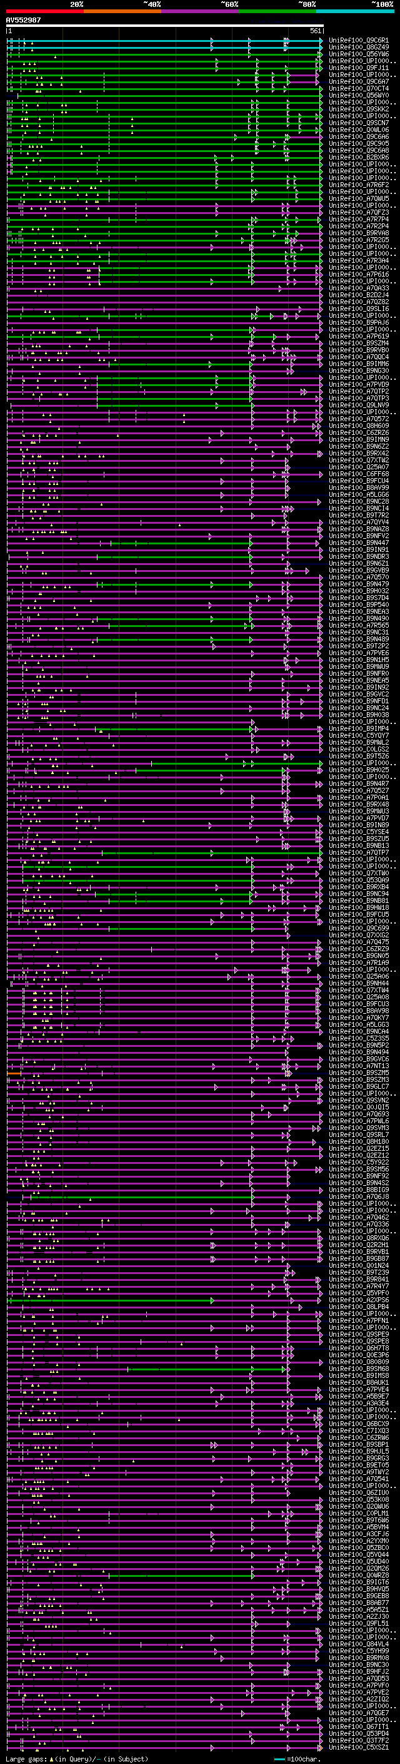Select the UniRef100_B9NG30 label
Image resolution: width=400 pixels, height=1764 pixels.
359,370
